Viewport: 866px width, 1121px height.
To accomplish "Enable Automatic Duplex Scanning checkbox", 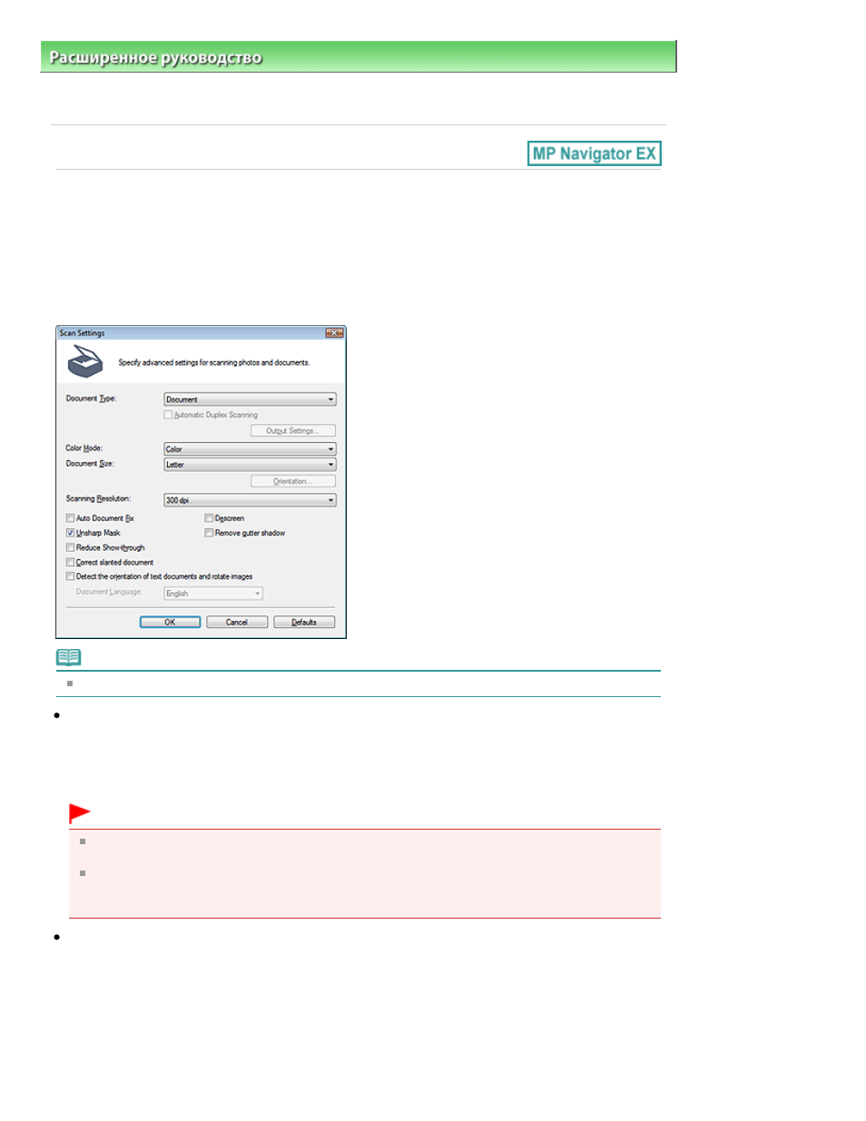I will [x=168, y=415].
